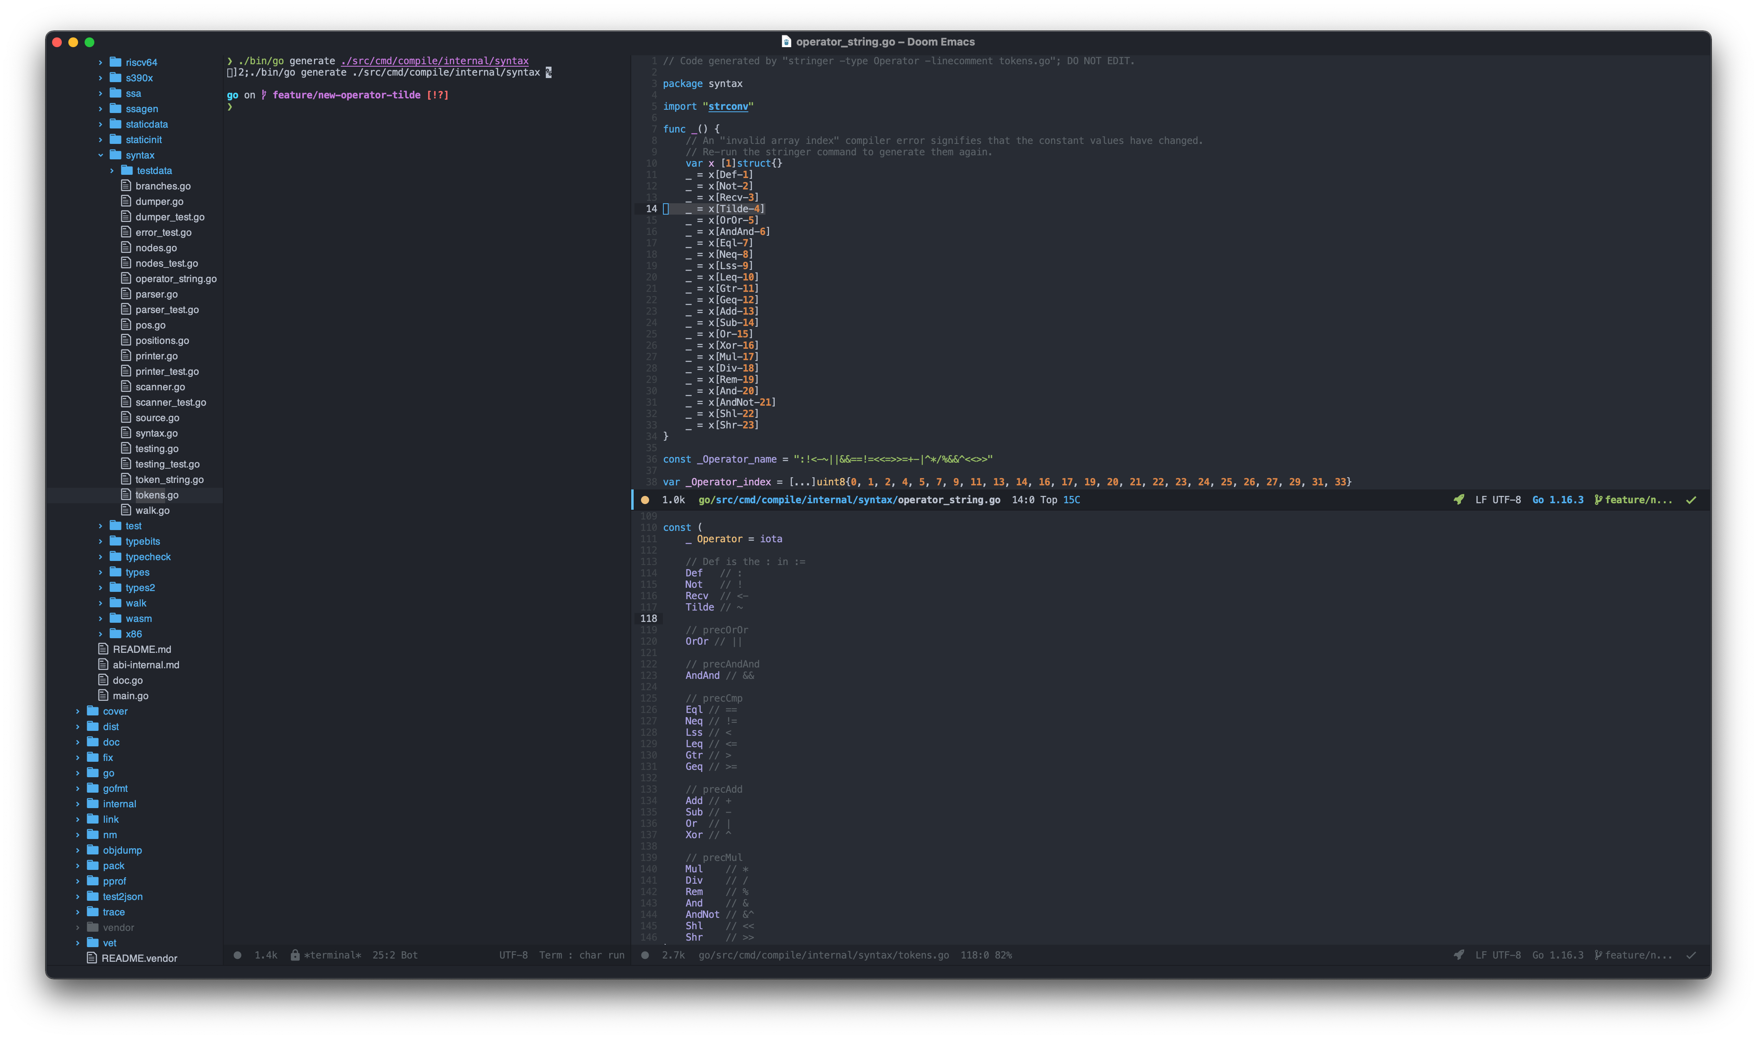Click buffer state dot in tokens.go modeline
The width and height of the screenshot is (1757, 1039).
point(645,955)
